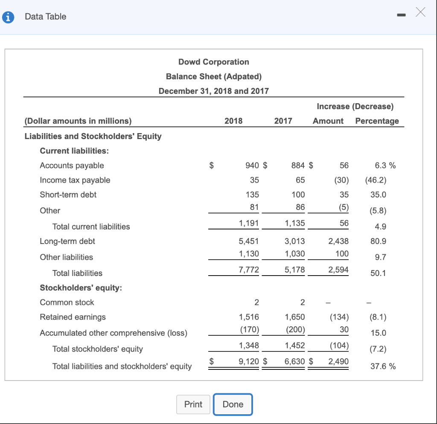This screenshot has width=437, height=424.
Task: Click Total stockholders' equity amount (104)
Action: pos(339,346)
